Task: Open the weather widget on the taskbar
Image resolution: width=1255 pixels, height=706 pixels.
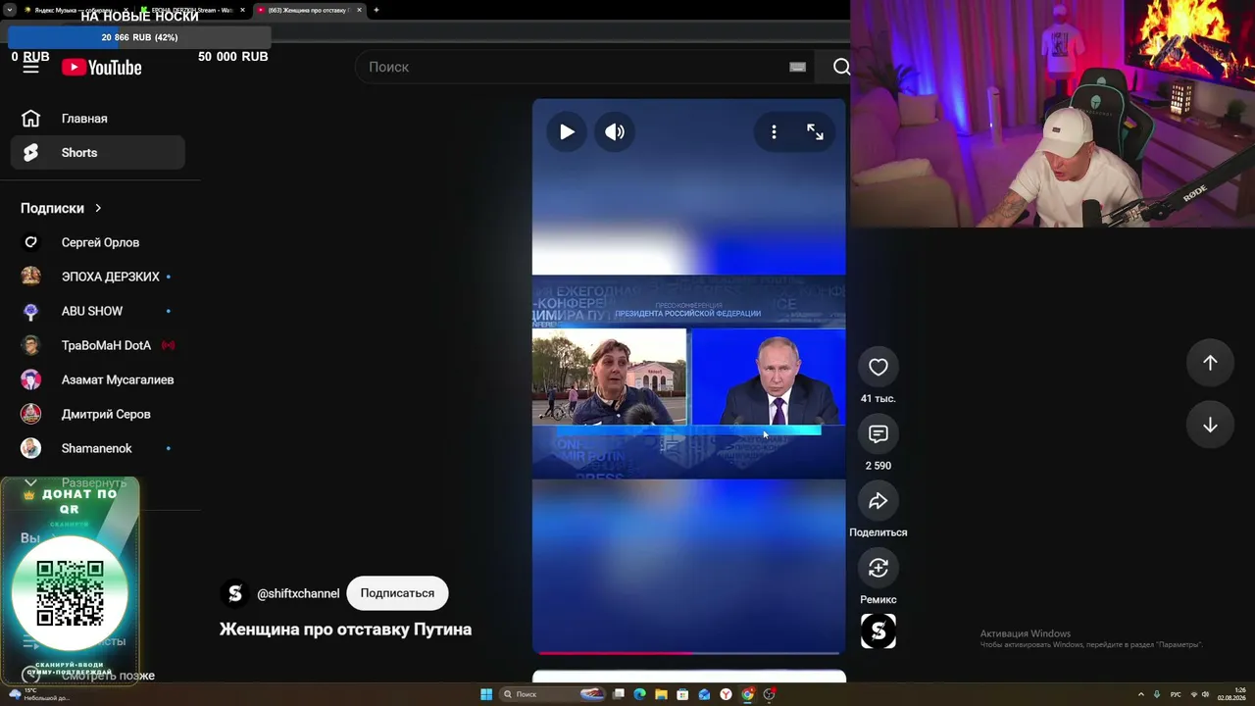Action: (x=39, y=694)
